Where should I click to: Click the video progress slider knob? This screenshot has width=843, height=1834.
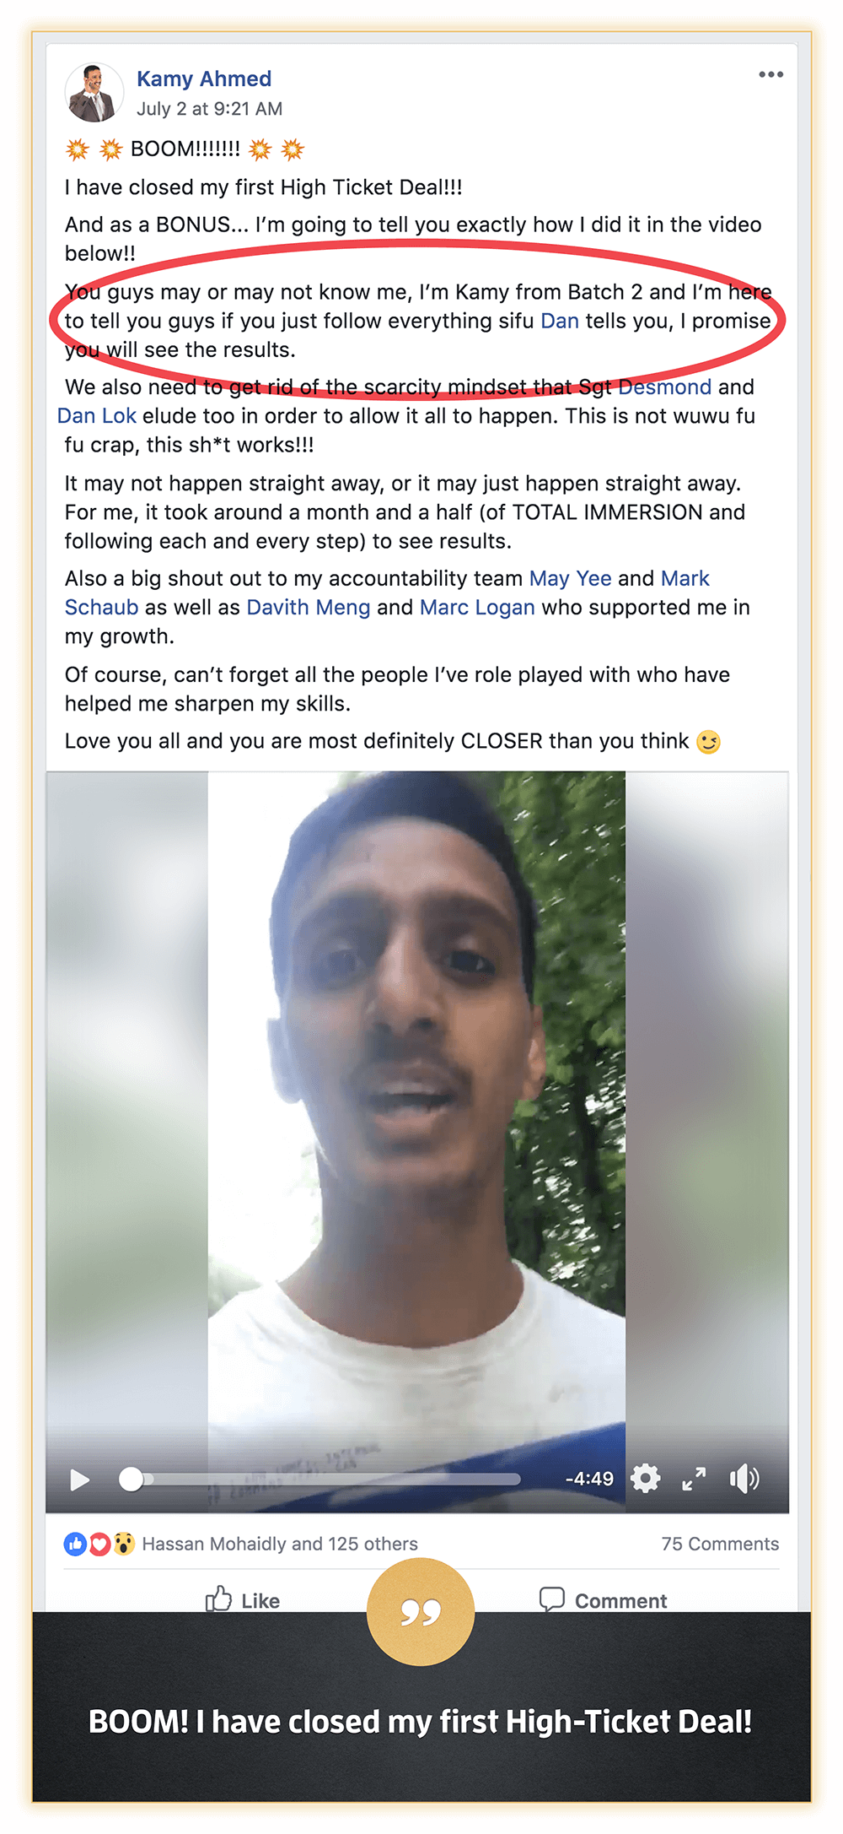coord(131,1479)
